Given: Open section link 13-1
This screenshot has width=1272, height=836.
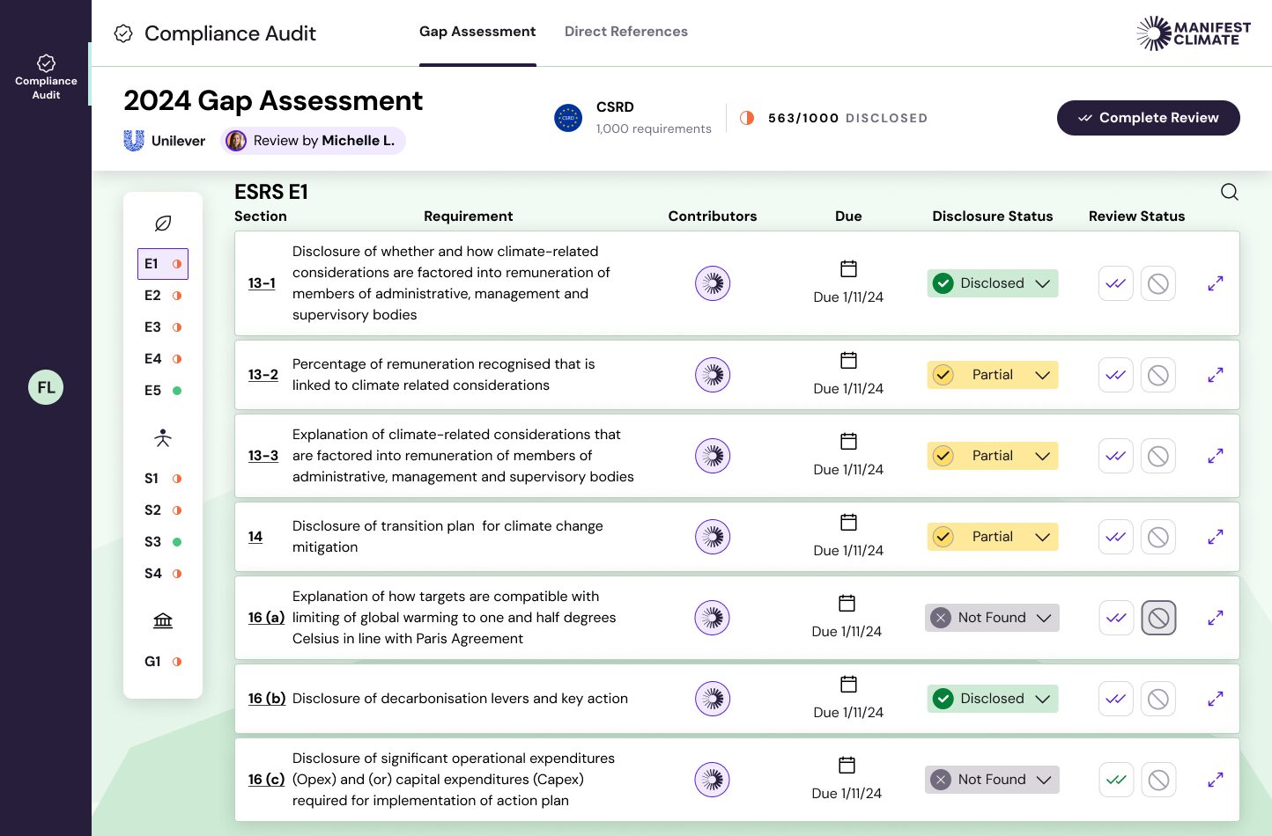Looking at the screenshot, I should point(262,283).
